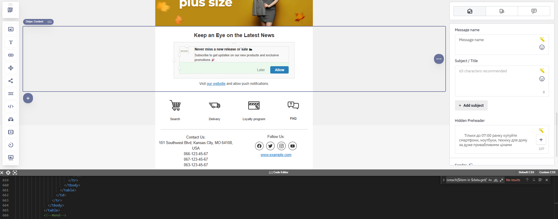Click the magic wand in Subject field
This screenshot has height=219, width=558.
click(x=542, y=71)
